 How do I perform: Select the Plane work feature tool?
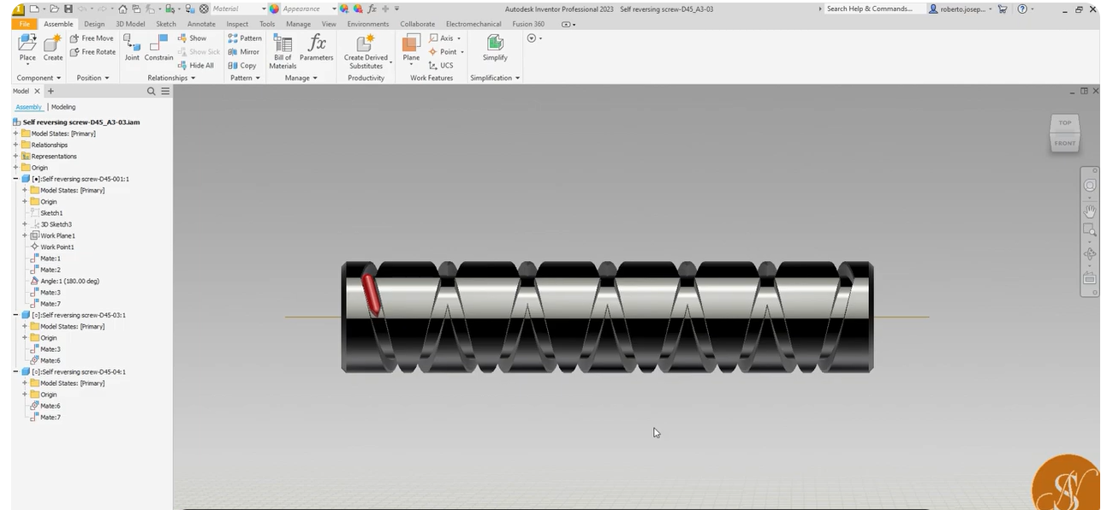point(411,48)
